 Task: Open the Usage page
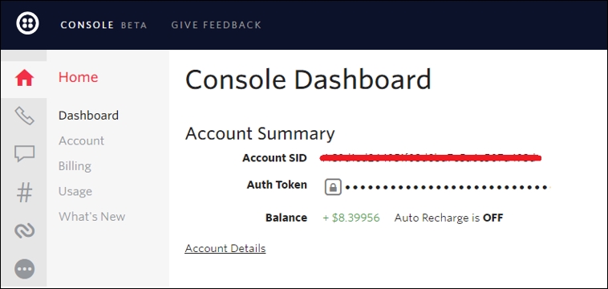click(x=75, y=191)
